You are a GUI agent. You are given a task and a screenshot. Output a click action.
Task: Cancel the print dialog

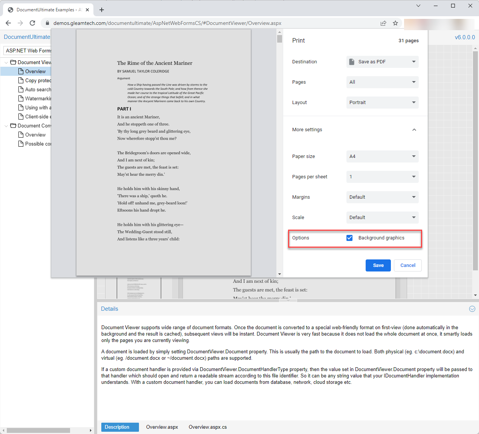407,265
